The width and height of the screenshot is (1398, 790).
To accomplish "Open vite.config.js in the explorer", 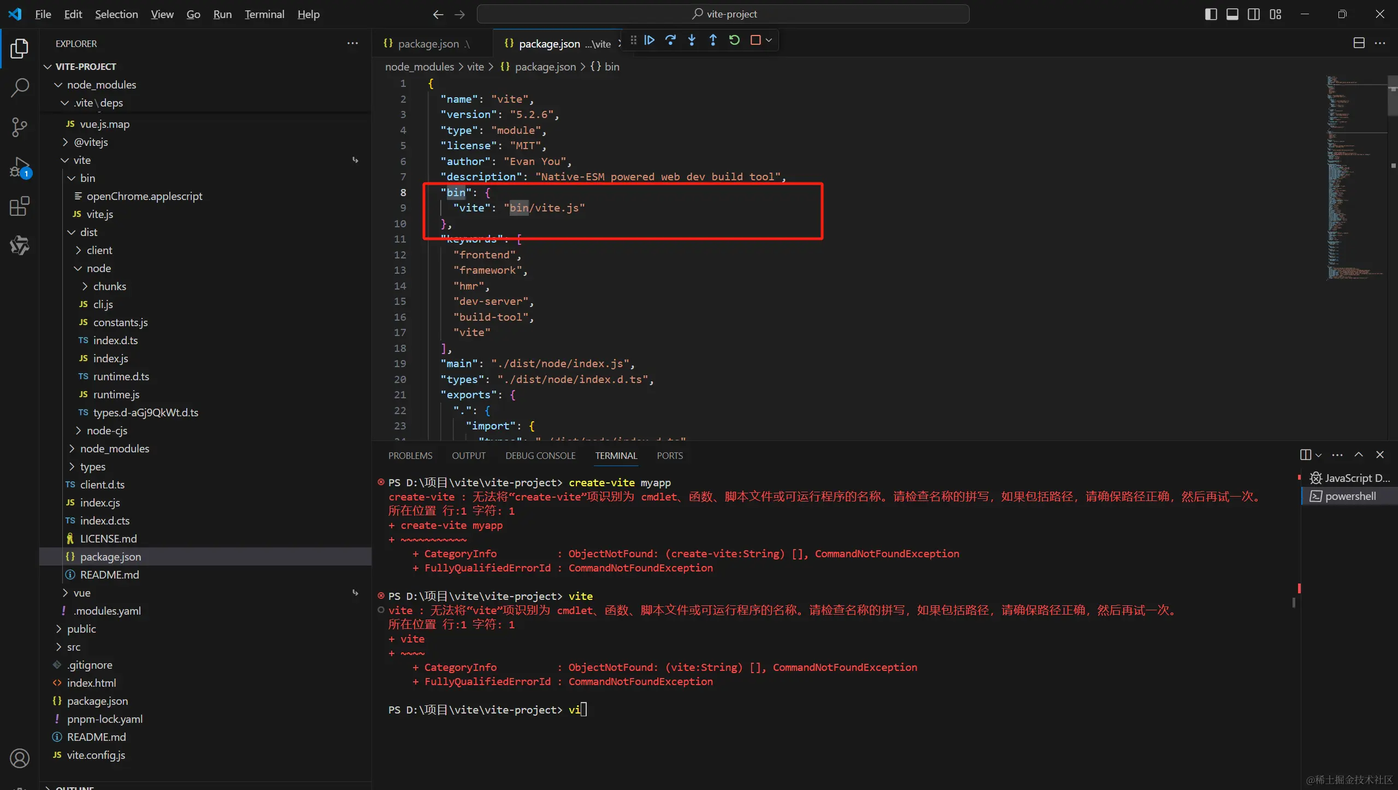I will (96, 755).
